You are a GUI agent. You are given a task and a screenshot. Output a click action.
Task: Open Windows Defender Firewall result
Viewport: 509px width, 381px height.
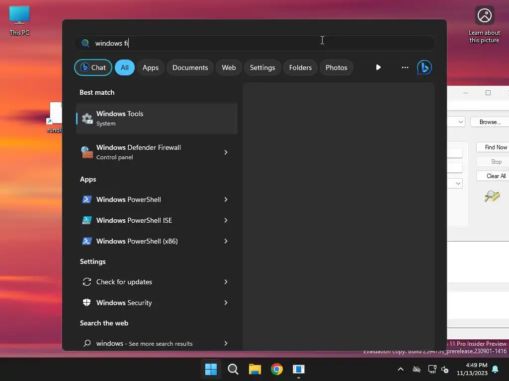click(157, 152)
